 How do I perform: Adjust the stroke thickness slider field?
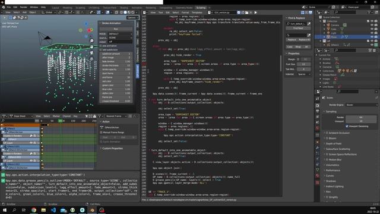[116, 65]
